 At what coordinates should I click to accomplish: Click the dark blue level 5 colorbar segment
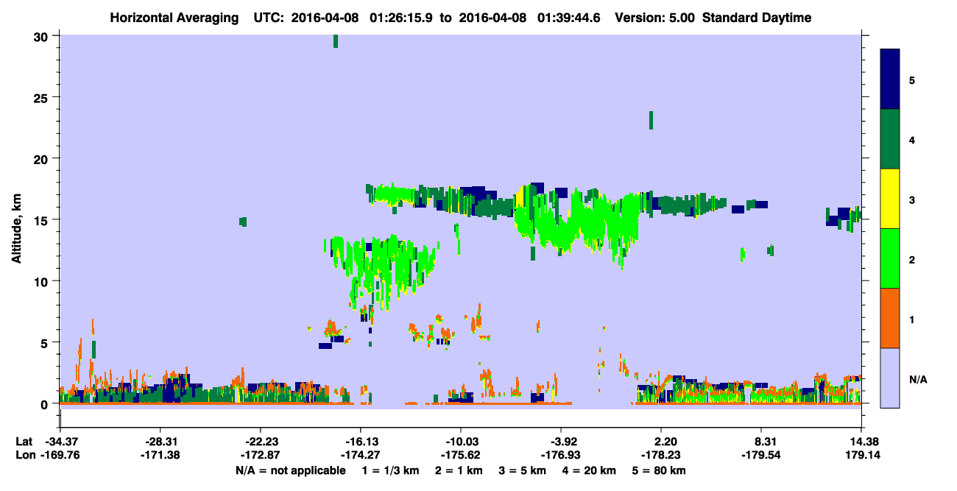click(890, 79)
